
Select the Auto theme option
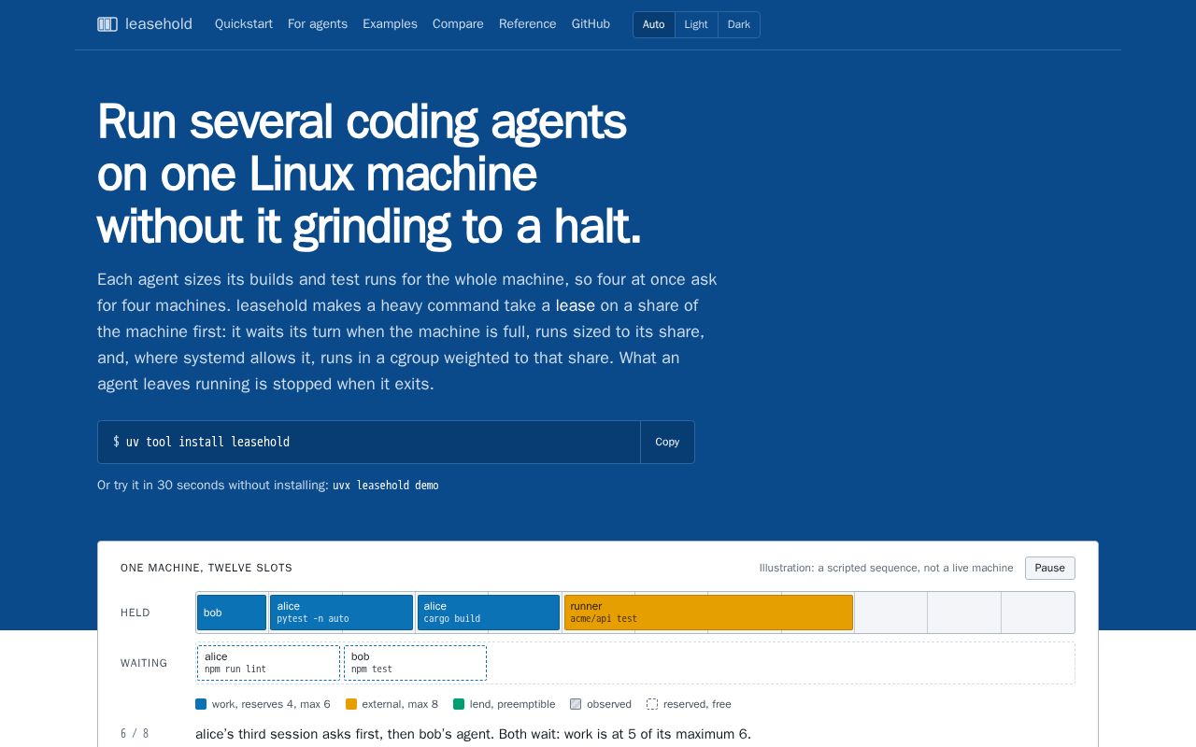pyautogui.click(x=654, y=24)
